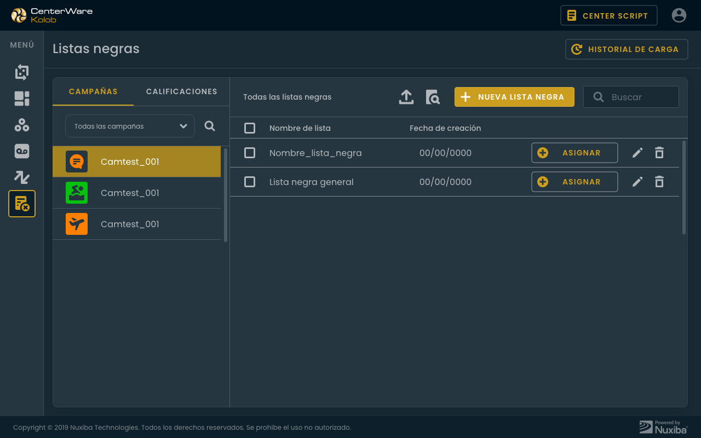Click the copyright text in the footer
The height and width of the screenshot is (438, 701).
[x=182, y=428]
